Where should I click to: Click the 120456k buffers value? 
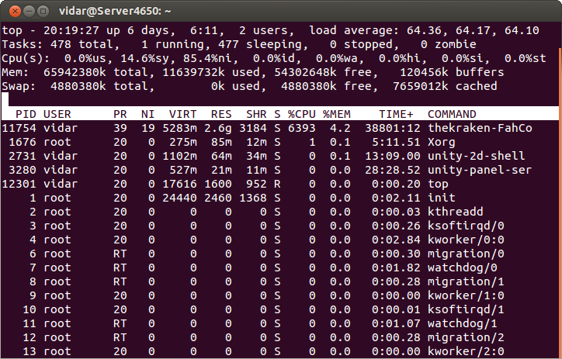point(424,72)
